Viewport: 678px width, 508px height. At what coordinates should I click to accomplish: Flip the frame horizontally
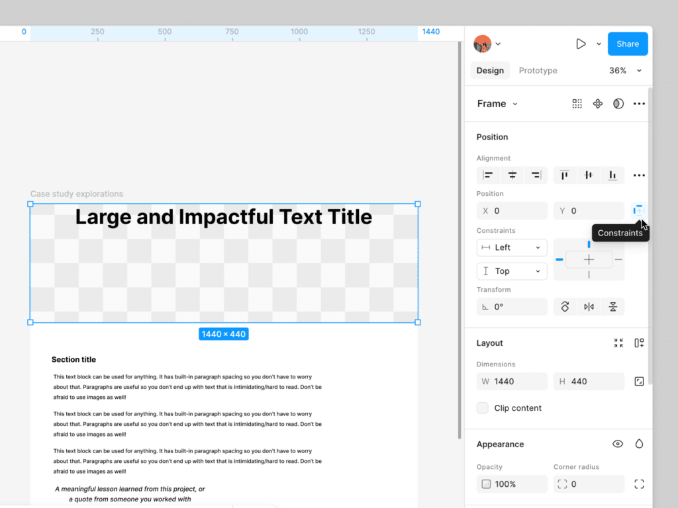point(589,306)
